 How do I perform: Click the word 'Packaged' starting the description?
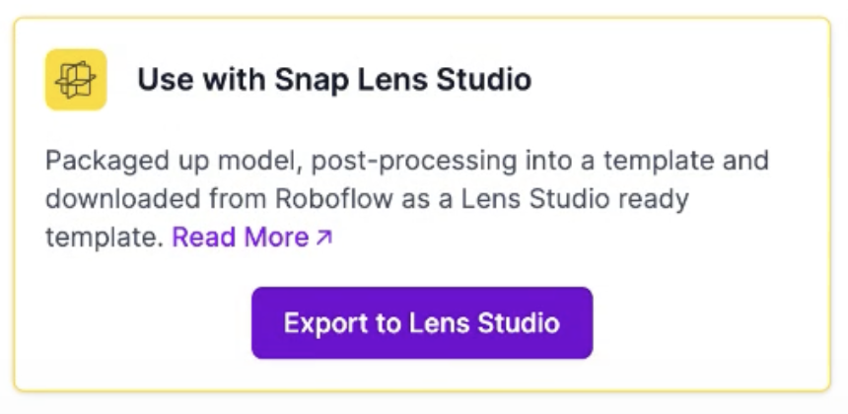[x=97, y=161]
